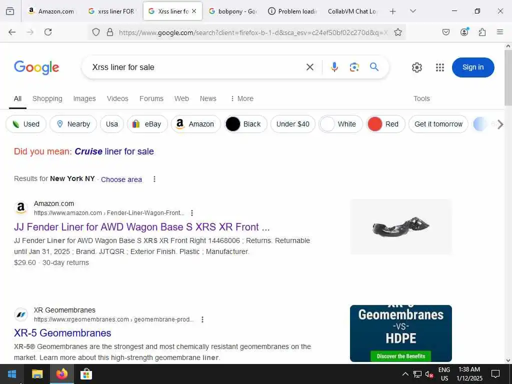Select Forums search tab
The width and height of the screenshot is (512, 384).
pos(151,98)
